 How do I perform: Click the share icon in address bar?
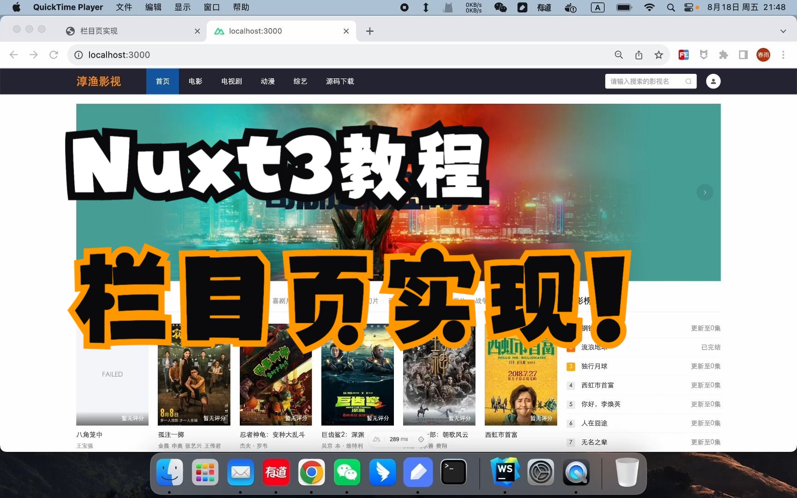click(639, 55)
